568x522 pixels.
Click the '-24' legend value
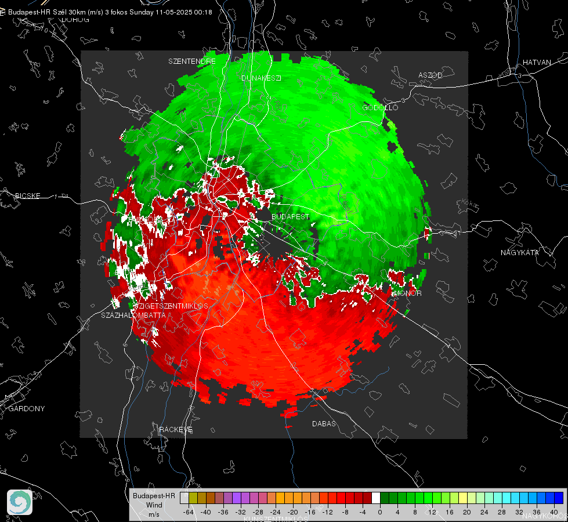tap(276, 512)
